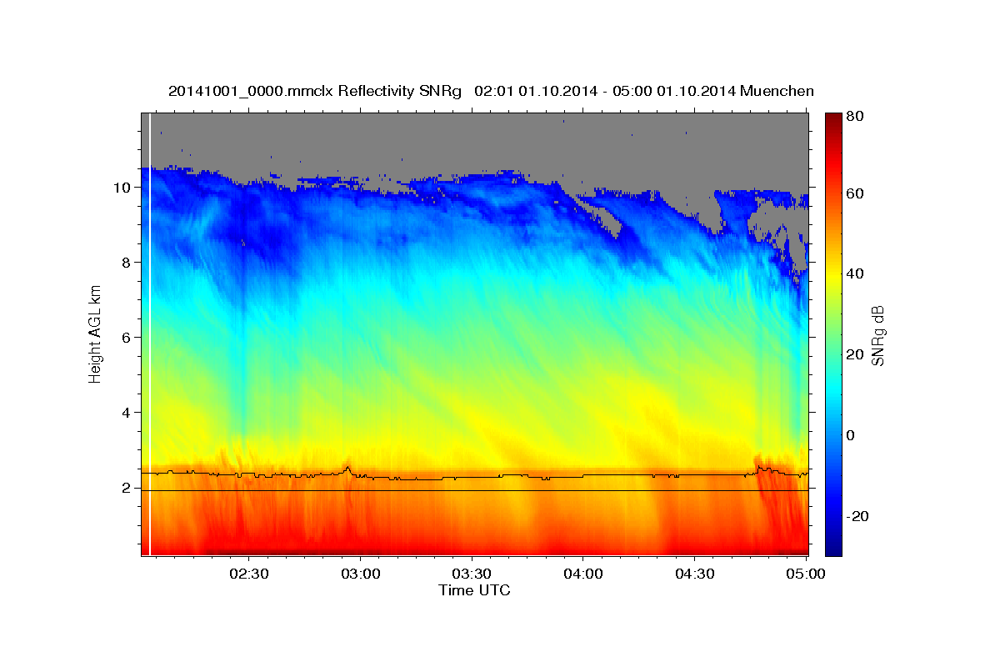Click the 'Time UTC' x-axis label
Viewport: 1000px width, 667px height.
(x=474, y=590)
